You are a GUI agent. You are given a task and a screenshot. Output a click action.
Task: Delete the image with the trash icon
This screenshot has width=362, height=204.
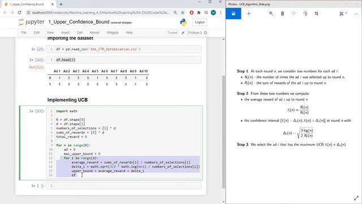pyautogui.click(x=282, y=14)
